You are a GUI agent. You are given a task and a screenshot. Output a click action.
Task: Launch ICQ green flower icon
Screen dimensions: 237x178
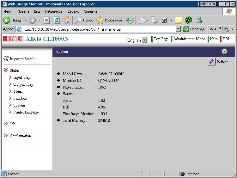point(188,20)
